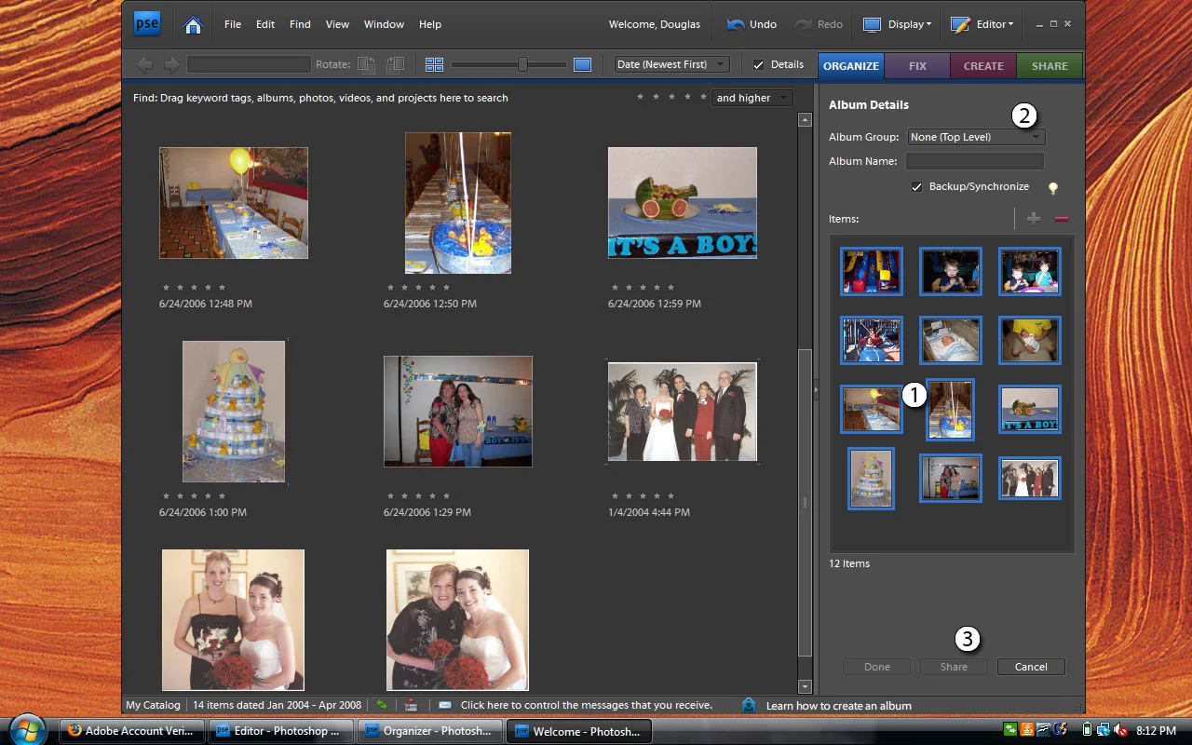
Task: Click the volume muted tray icon
Action: pyautogui.click(x=1121, y=730)
